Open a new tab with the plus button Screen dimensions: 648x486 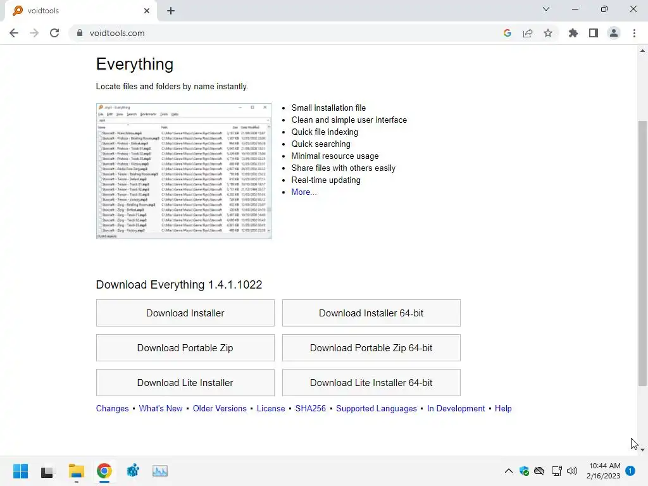171,11
